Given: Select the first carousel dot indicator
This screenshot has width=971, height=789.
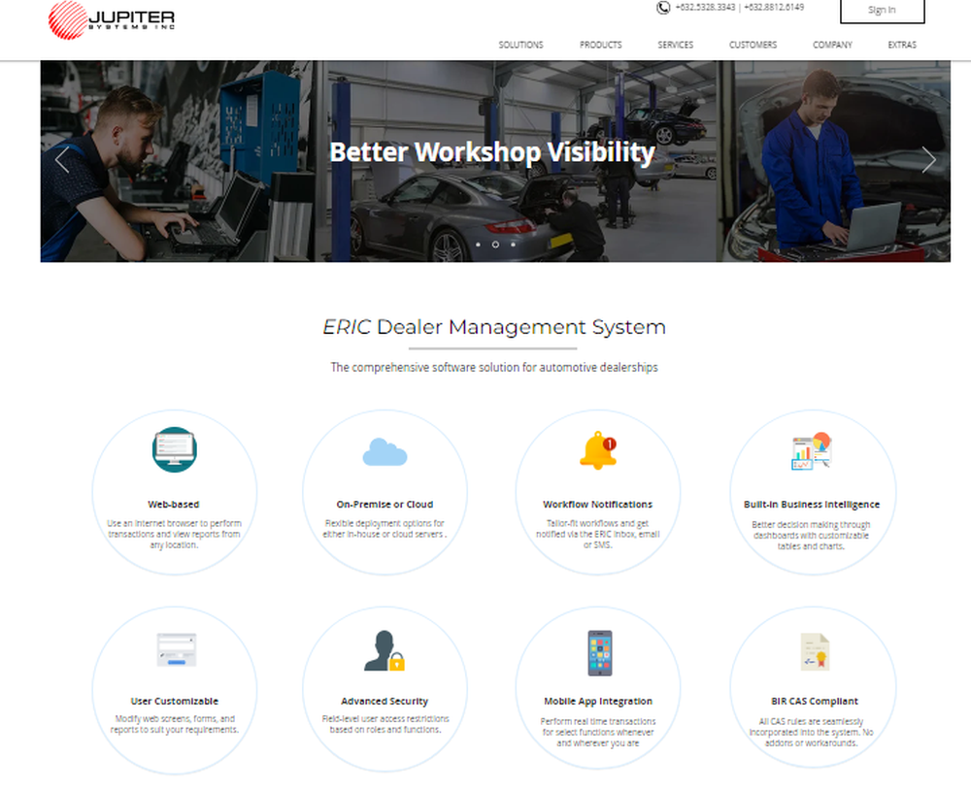Looking at the screenshot, I should pos(478,245).
